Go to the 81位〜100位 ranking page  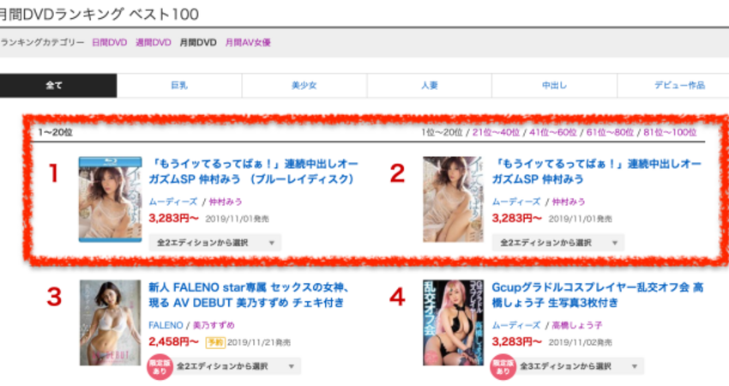(x=670, y=133)
